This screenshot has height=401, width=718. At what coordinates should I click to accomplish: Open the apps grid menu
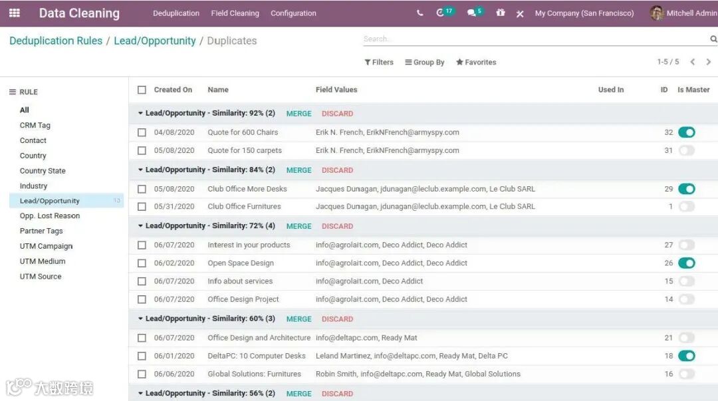pyautogui.click(x=15, y=13)
